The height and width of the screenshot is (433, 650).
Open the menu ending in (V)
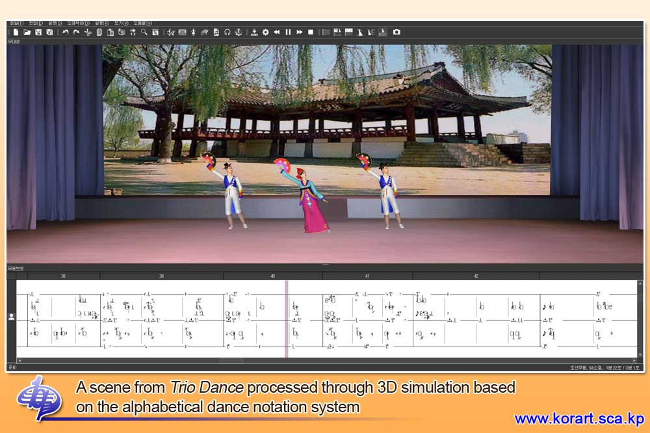point(122,23)
